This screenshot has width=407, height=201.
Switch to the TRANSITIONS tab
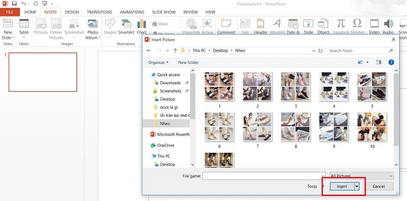pyautogui.click(x=99, y=12)
